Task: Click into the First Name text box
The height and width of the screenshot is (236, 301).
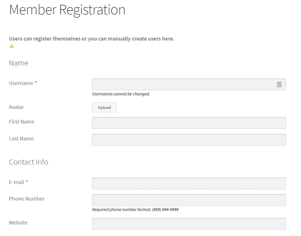Action: [189, 123]
